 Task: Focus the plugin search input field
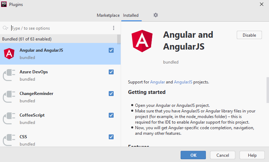click(60, 28)
